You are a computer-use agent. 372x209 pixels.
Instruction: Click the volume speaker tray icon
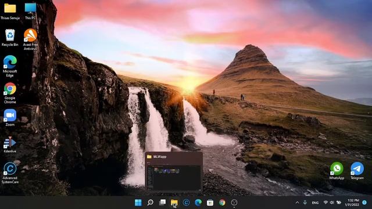(332, 203)
